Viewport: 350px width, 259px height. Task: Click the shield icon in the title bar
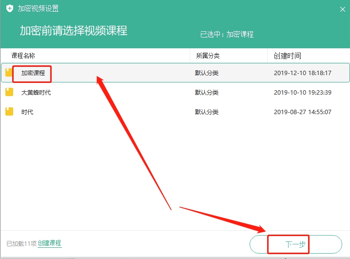click(9, 9)
